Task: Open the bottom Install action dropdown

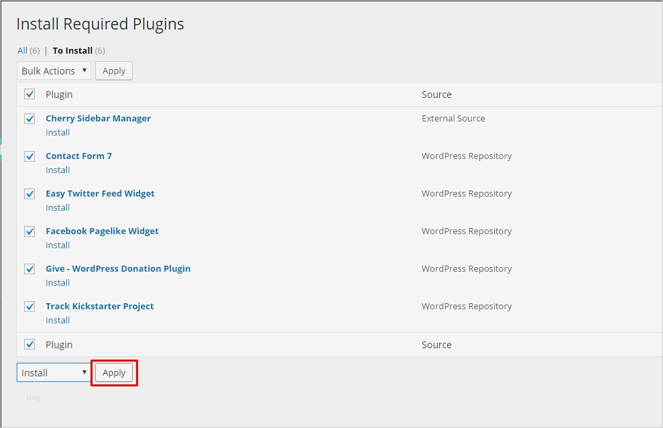Action: [54, 373]
